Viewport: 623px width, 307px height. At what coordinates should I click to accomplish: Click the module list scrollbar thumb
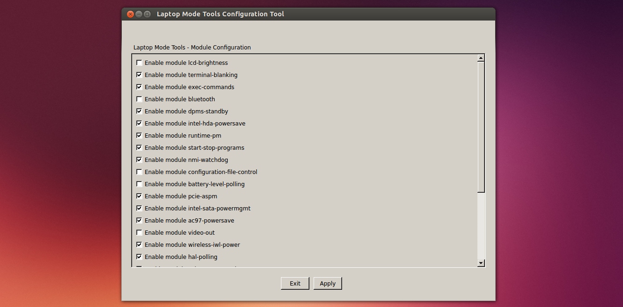click(481, 127)
